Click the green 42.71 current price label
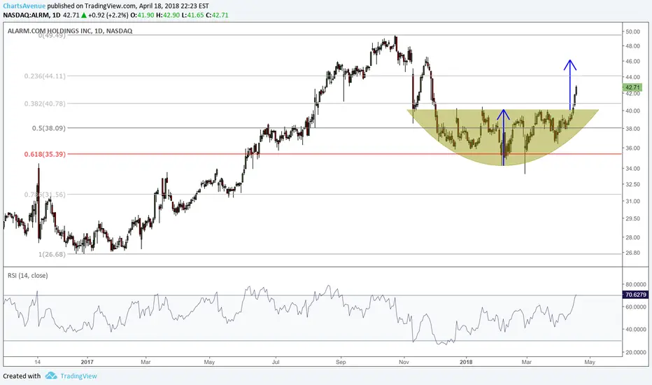Image resolution: width=652 pixels, height=385 pixels. click(x=632, y=87)
